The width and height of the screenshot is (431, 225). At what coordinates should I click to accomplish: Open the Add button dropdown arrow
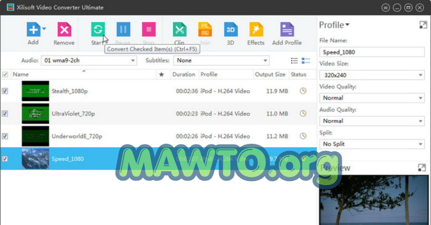pos(44,29)
